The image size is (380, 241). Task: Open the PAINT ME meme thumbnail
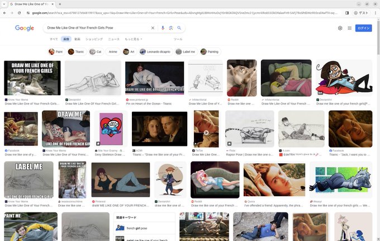(x=31, y=226)
